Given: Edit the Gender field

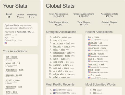Looking at the screenshot, I should 16,35.
